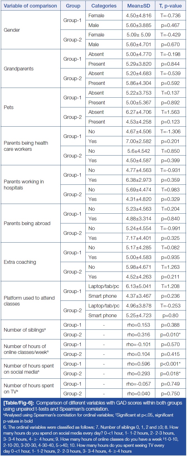Select the "Parents working in hospitals" cell
This screenshot has width=187, height=456.
click(x=24, y=185)
